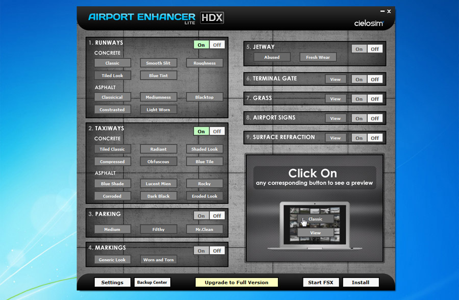Screen dimensions: 459x300
Task: Enable Jetway On toggle
Action: (359, 49)
